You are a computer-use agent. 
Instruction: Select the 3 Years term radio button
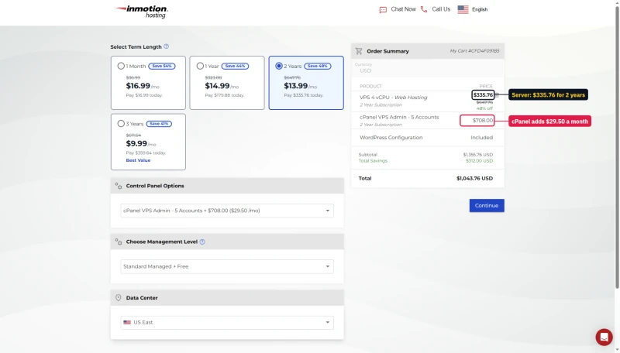[x=121, y=124]
